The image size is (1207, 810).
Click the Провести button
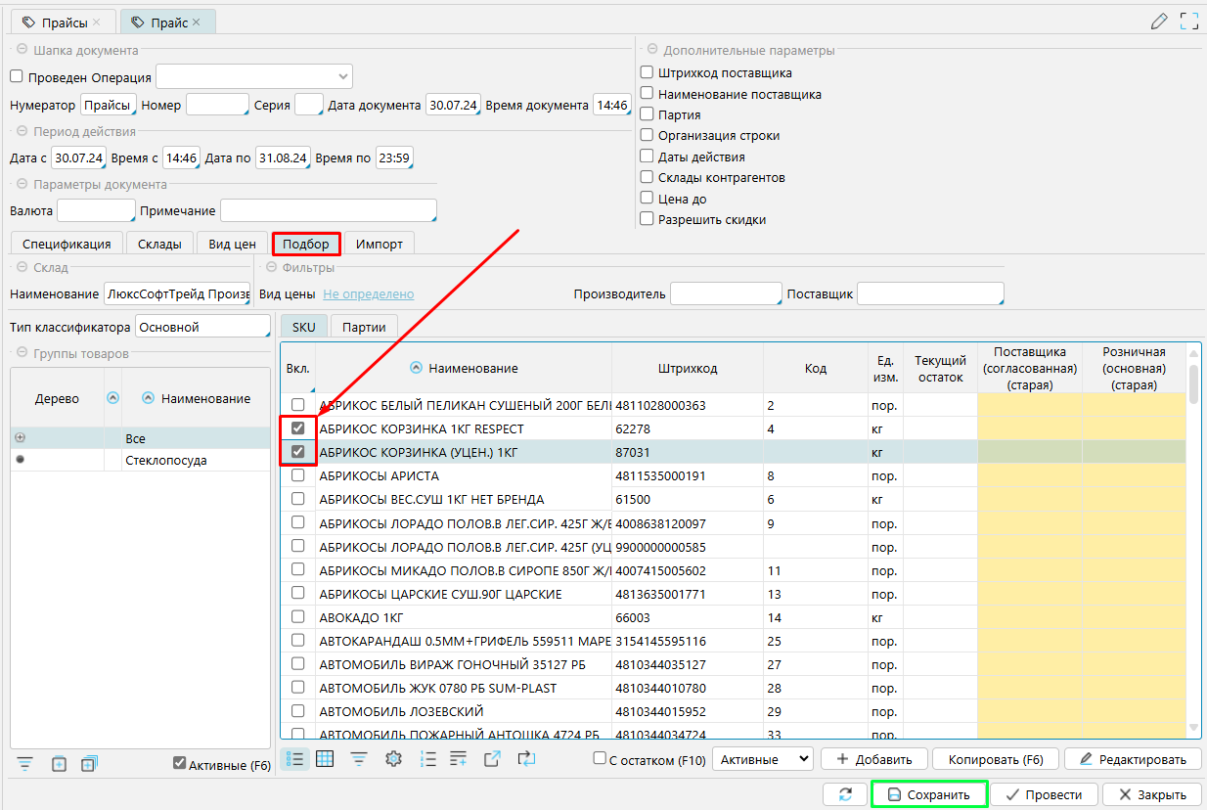pos(1044,794)
